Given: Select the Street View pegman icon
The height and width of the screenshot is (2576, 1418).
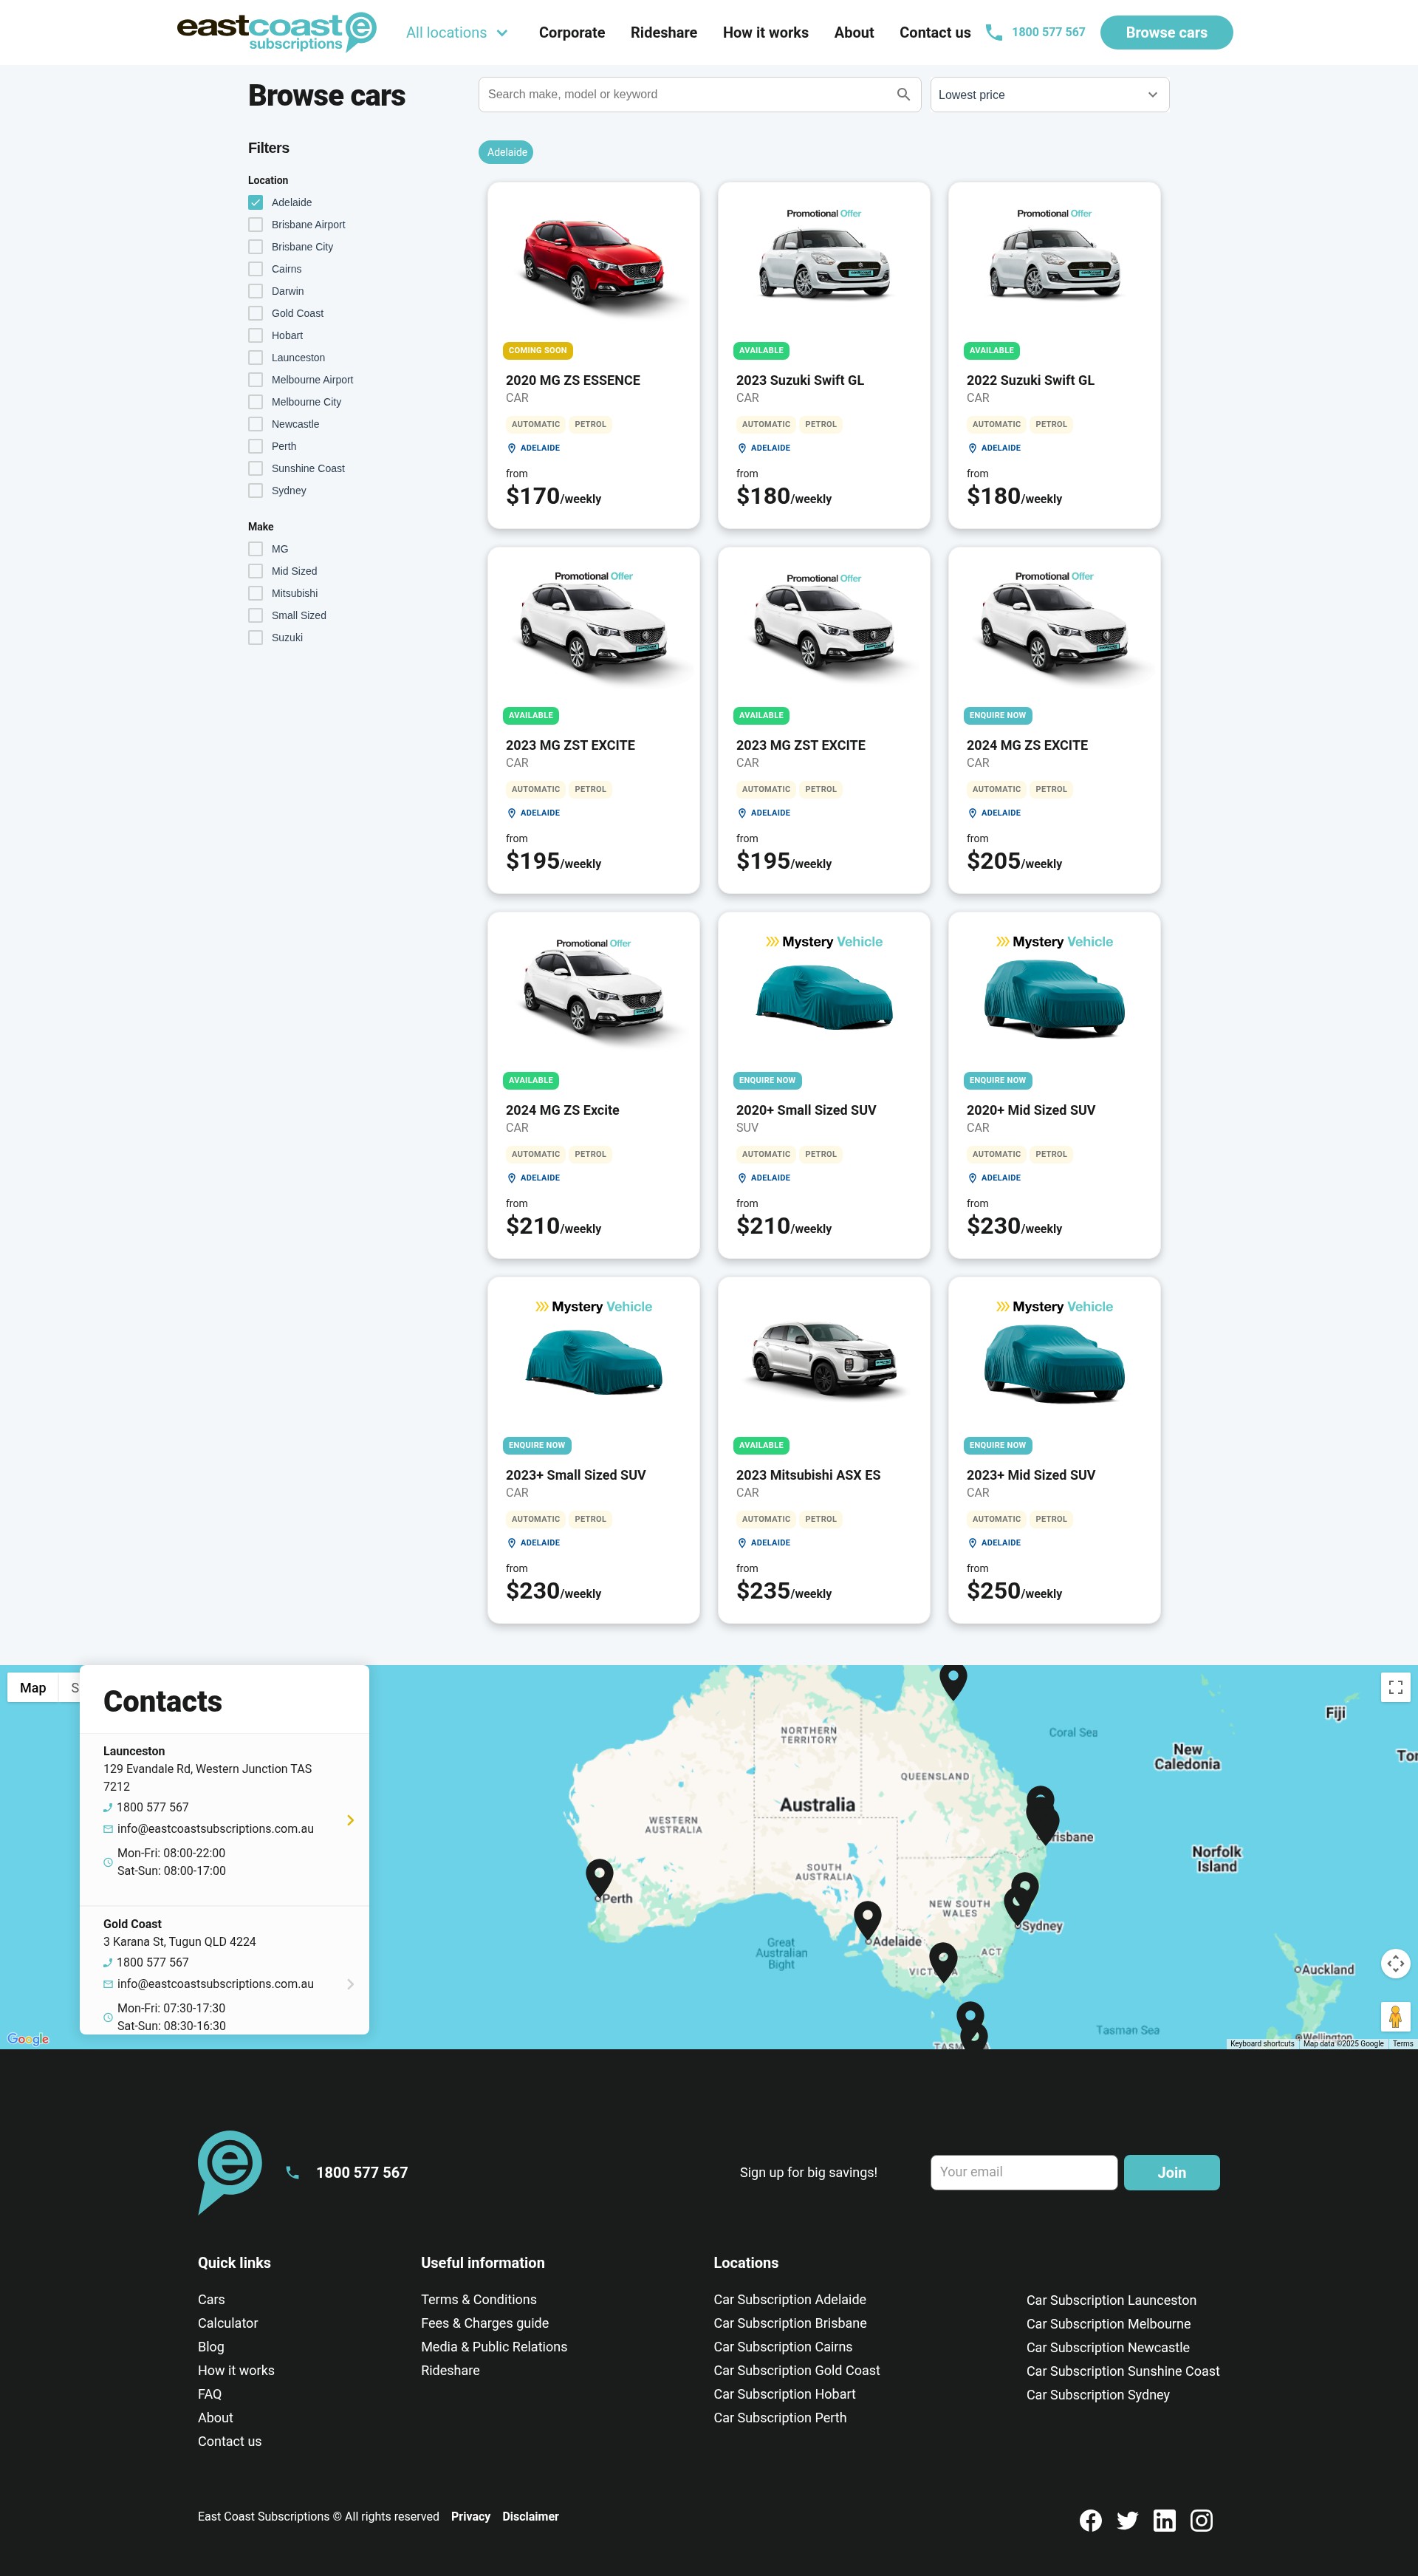Looking at the screenshot, I should coord(1395,2016).
